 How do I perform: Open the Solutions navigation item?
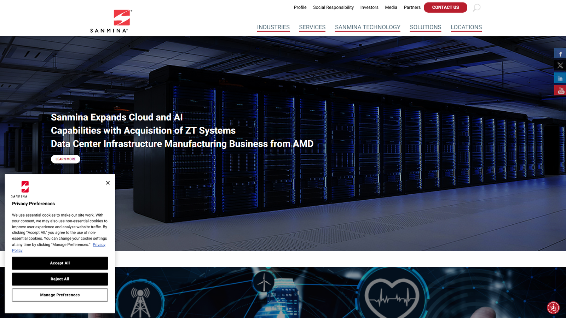(425, 27)
